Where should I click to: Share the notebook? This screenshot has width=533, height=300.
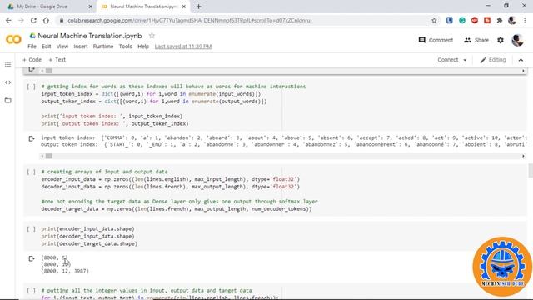point(476,40)
